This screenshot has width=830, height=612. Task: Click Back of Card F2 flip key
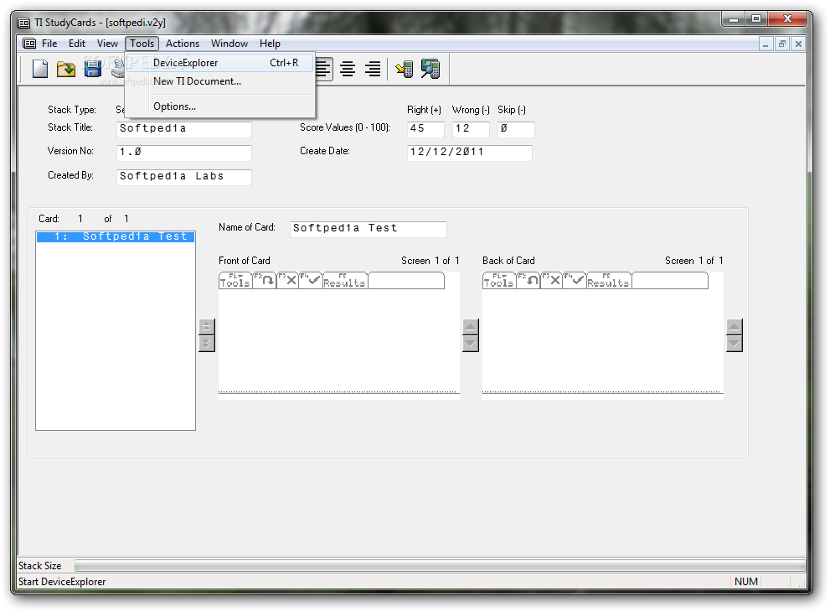click(x=528, y=280)
